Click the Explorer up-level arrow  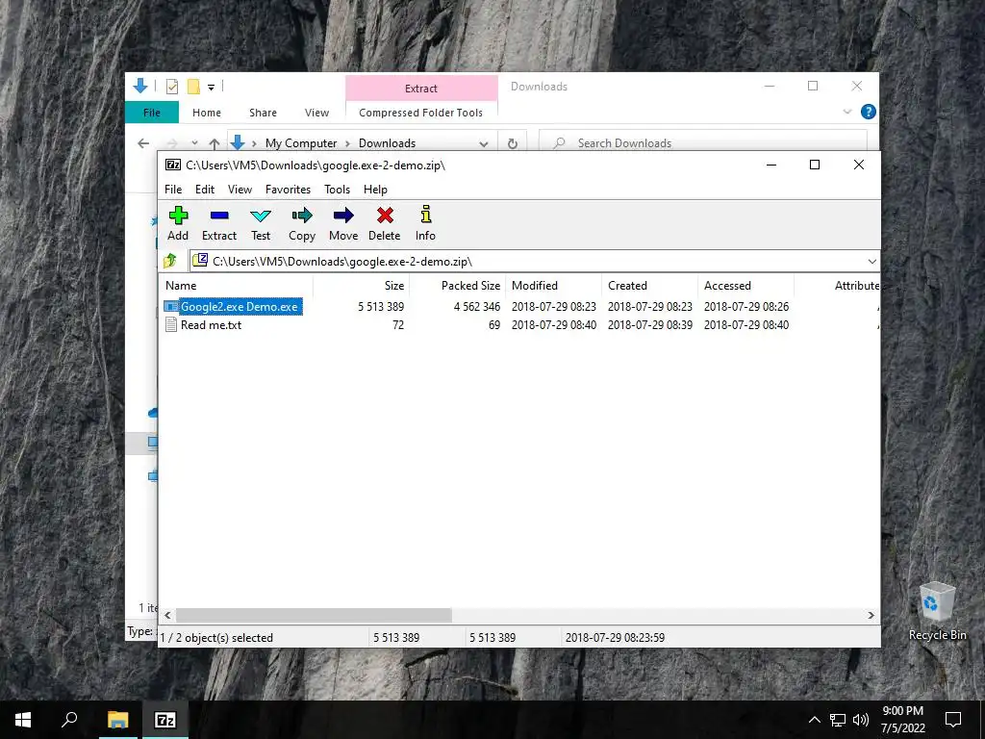point(215,143)
